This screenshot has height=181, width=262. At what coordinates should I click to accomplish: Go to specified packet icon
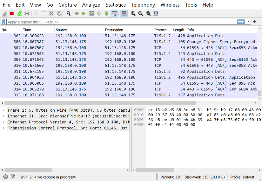pyautogui.click(x=91, y=14)
